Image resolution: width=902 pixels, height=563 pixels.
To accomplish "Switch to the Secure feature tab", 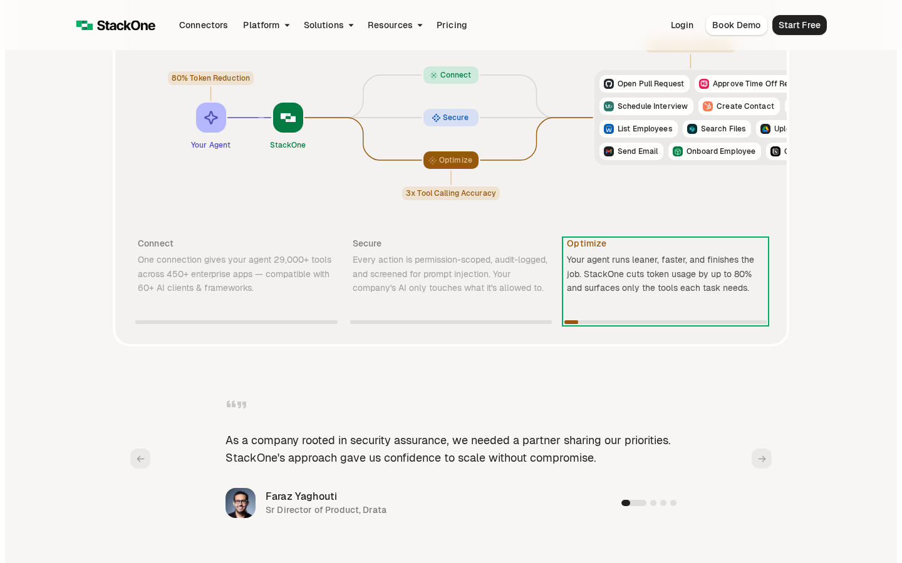I will point(451,281).
